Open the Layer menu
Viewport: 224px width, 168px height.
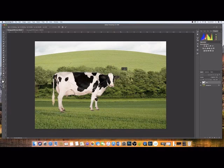coord(29,22)
